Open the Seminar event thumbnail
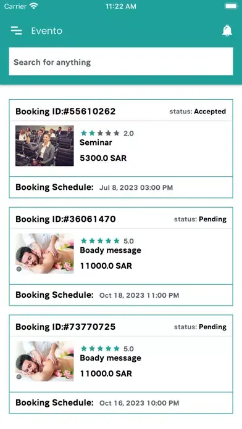The image size is (242, 429). point(44,145)
